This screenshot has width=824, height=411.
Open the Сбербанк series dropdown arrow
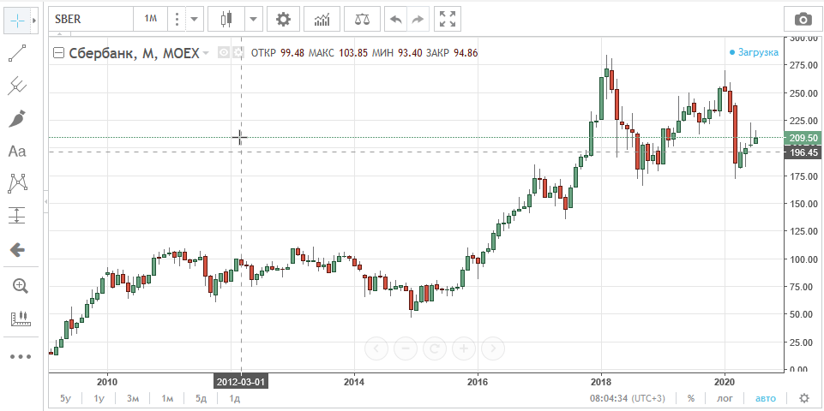(206, 53)
